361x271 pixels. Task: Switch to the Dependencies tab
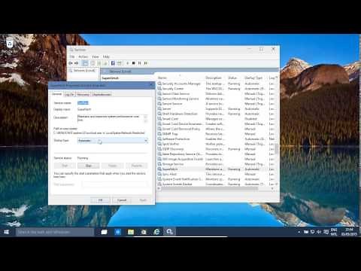102,94
